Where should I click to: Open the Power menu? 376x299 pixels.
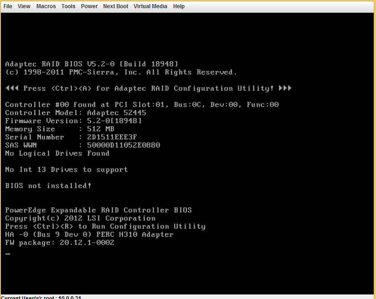tap(89, 6)
